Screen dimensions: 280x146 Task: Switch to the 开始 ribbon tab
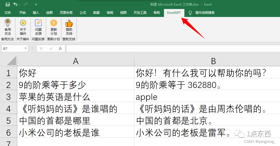coord(22,13)
